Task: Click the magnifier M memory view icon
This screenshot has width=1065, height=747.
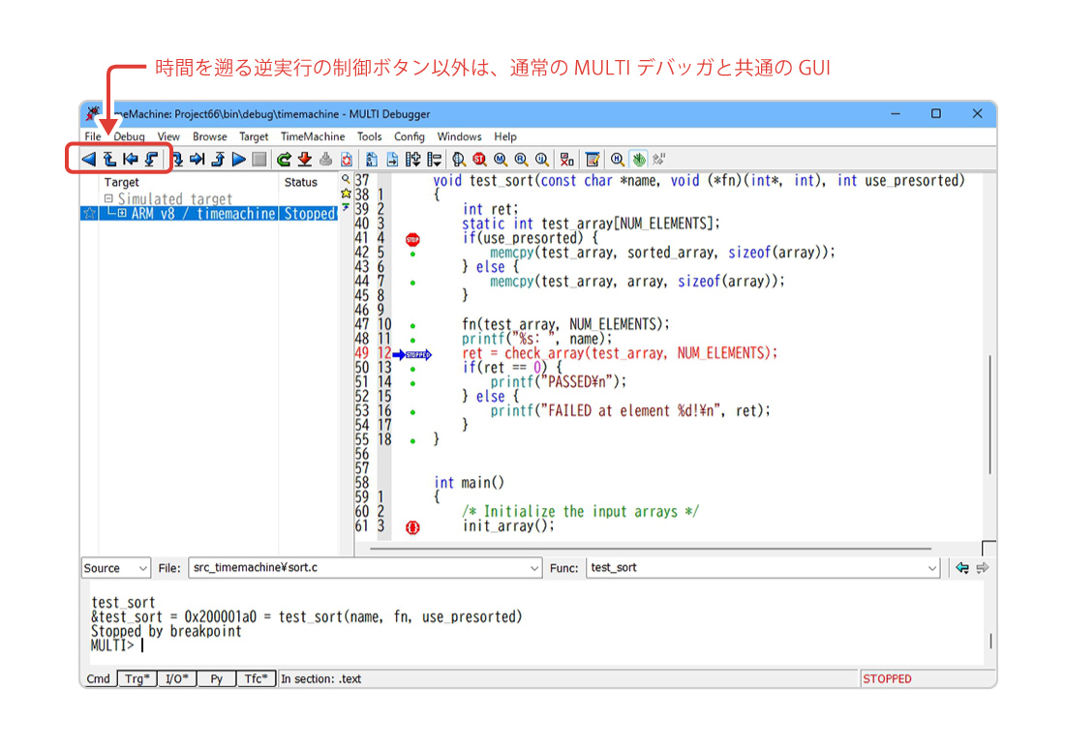Action: [x=501, y=159]
